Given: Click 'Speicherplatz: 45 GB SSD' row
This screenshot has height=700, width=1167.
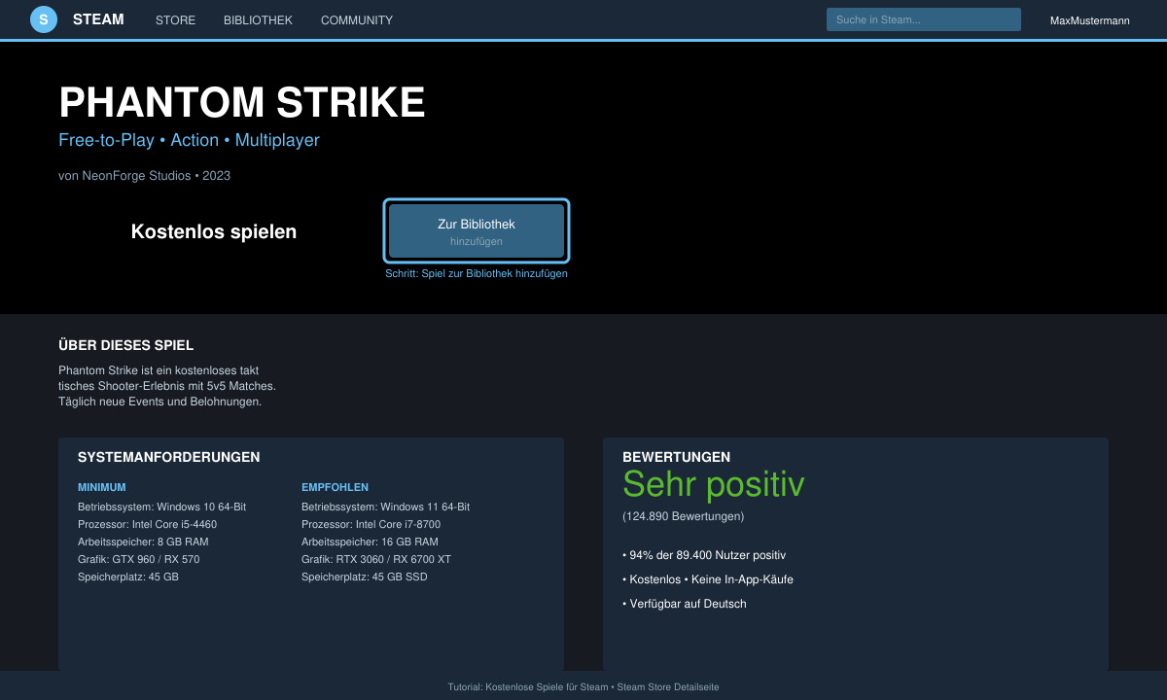Looking at the screenshot, I should (x=364, y=577).
